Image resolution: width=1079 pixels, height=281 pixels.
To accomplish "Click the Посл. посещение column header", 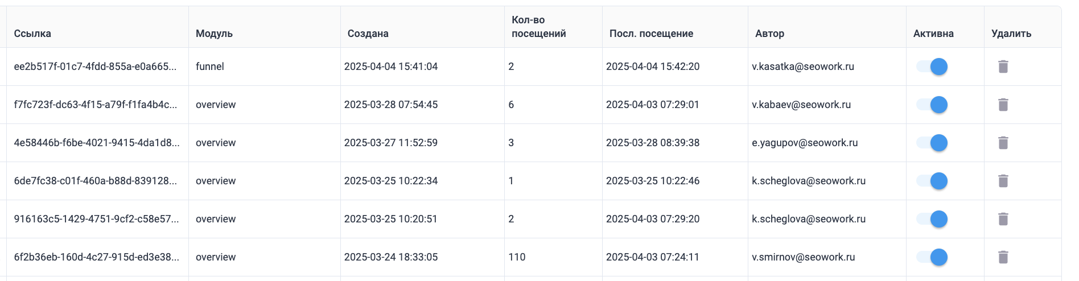I will tap(651, 34).
